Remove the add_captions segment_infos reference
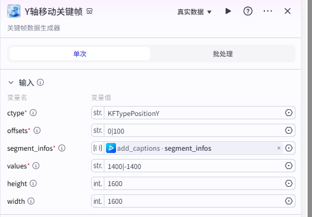The image size is (312, 217). coord(278,148)
